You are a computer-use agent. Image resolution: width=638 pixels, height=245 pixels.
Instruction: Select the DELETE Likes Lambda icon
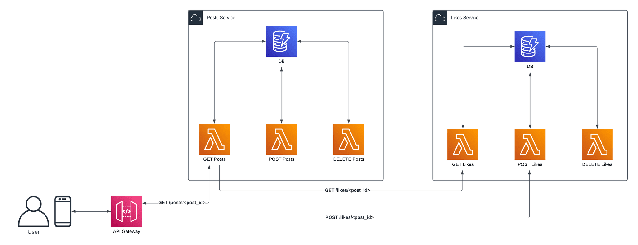[597, 145]
